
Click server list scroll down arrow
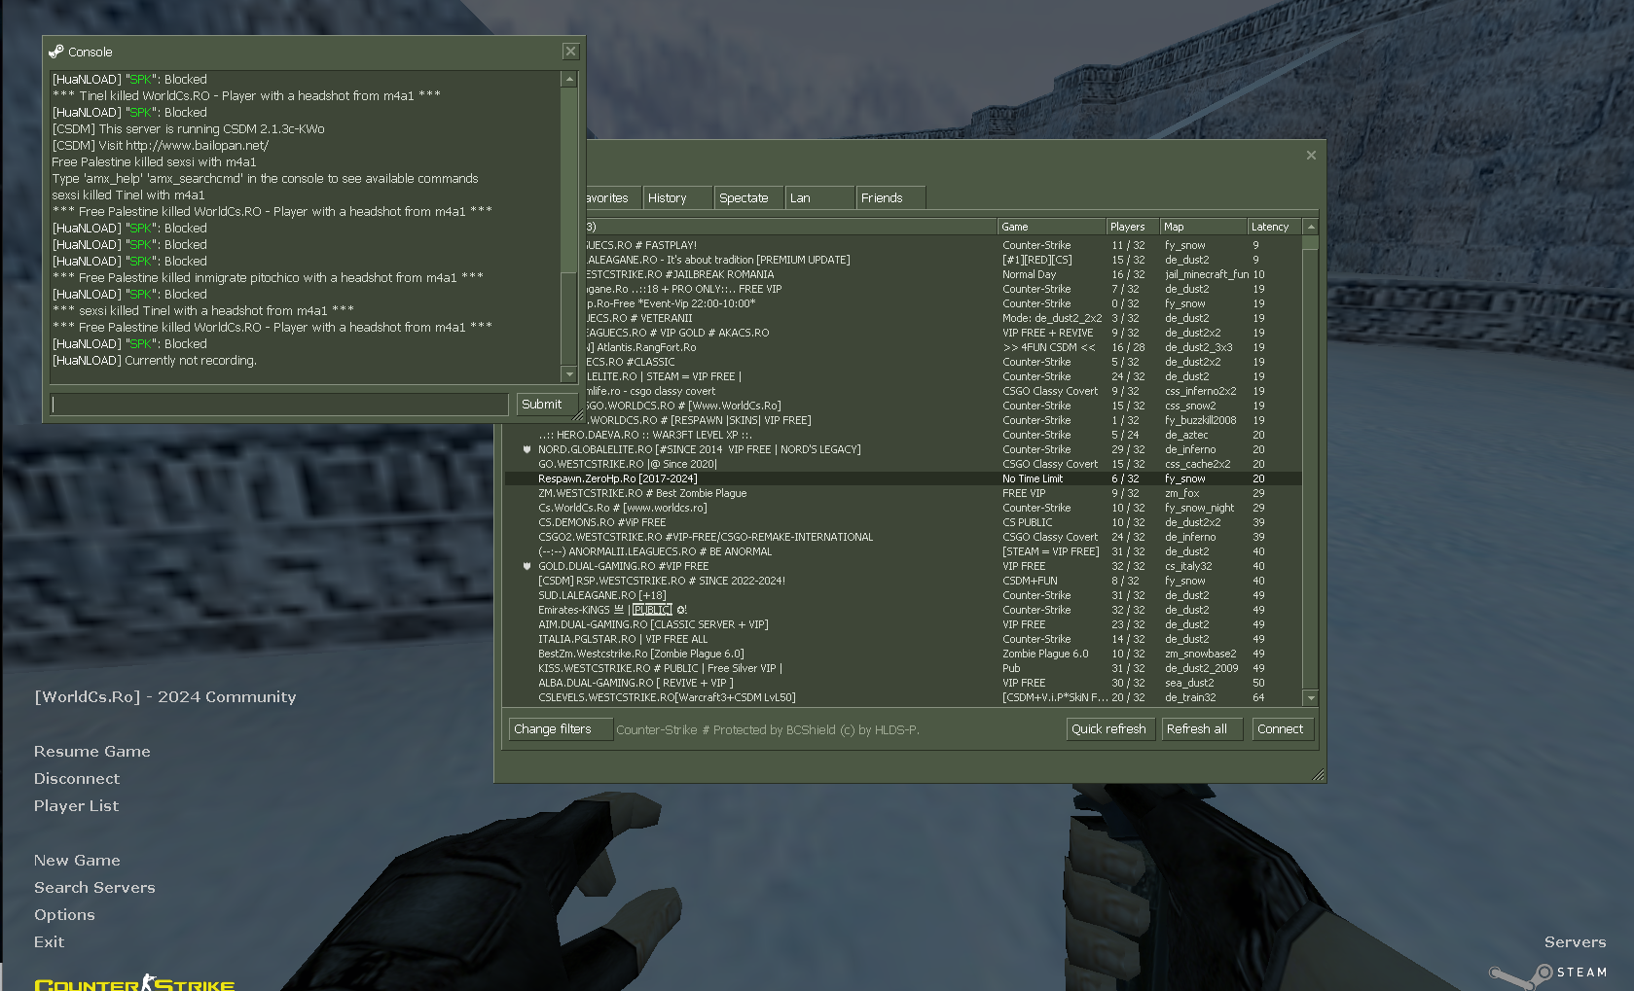[1311, 698]
